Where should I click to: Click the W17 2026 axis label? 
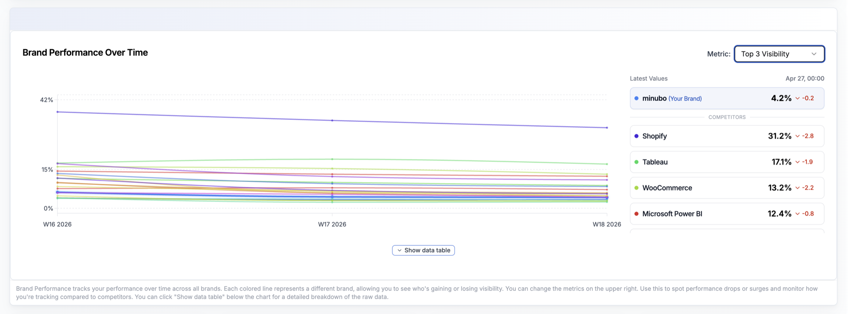click(332, 224)
